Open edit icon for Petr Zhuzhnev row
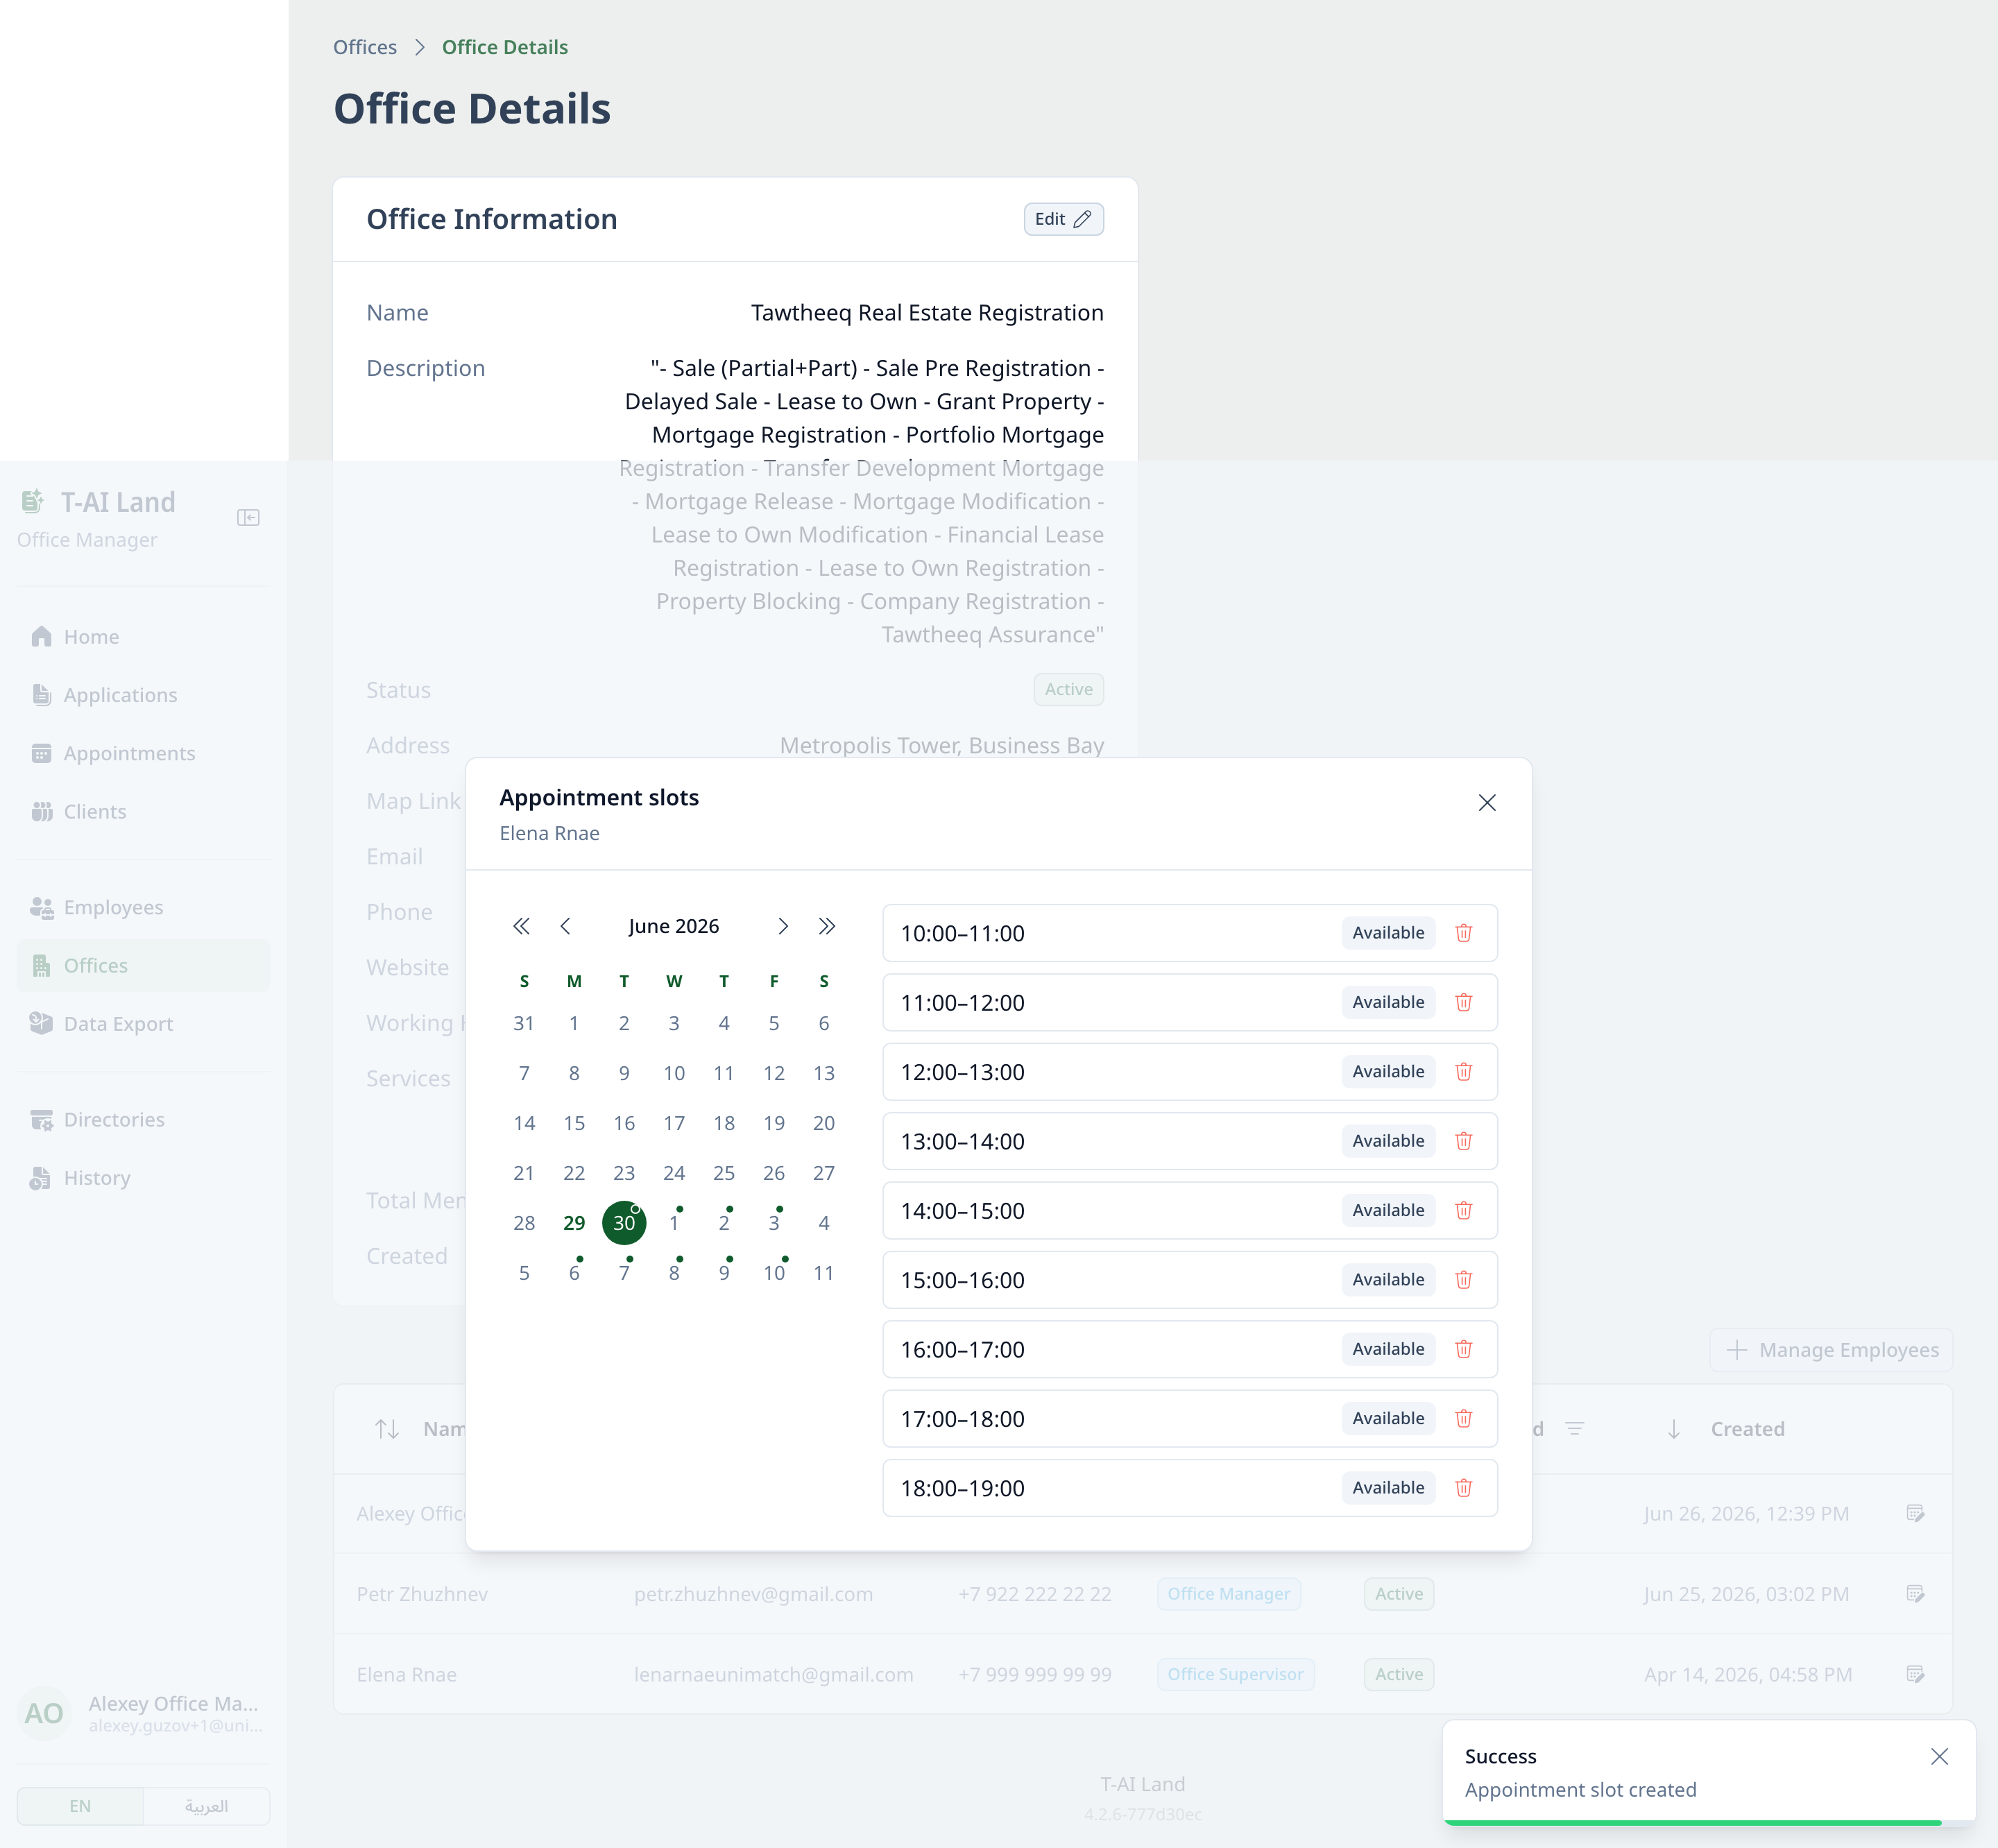Image resolution: width=1998 pixels, height=1848 pixels. [1915, 1594]
